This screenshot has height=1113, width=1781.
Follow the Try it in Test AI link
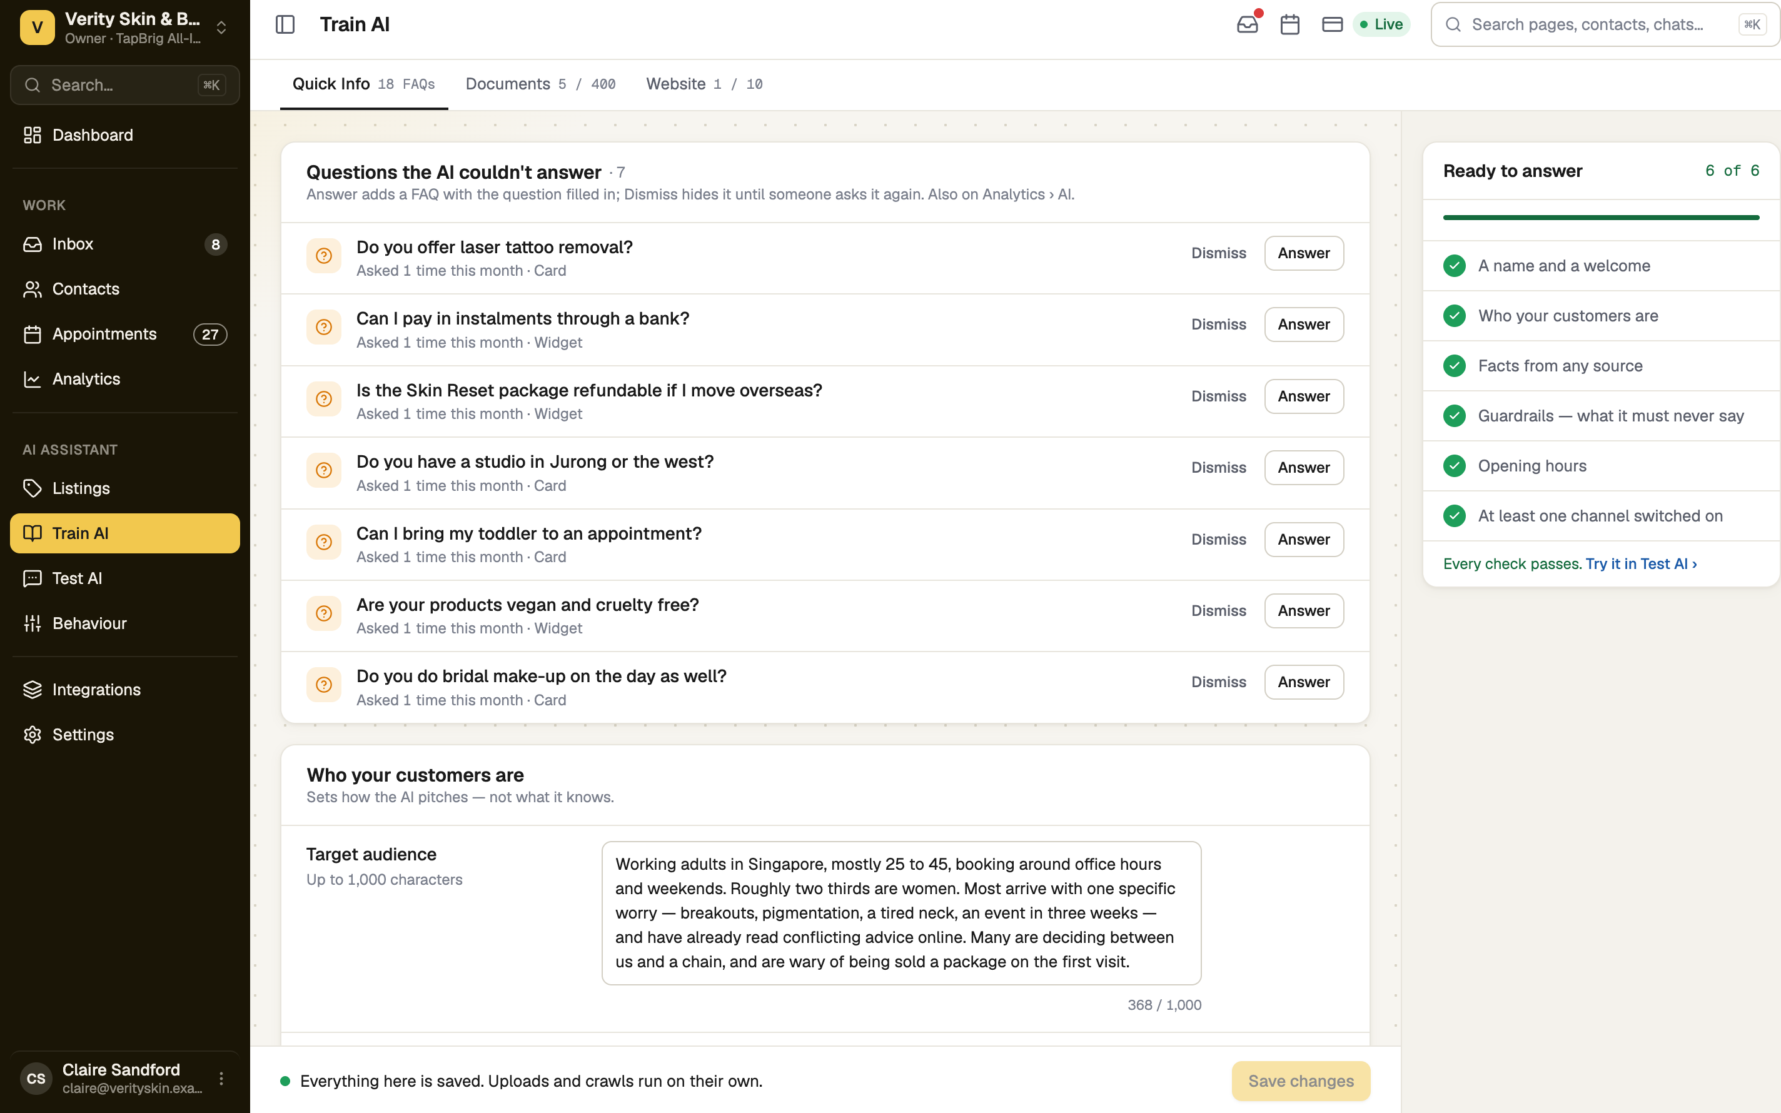(1641, 564)
